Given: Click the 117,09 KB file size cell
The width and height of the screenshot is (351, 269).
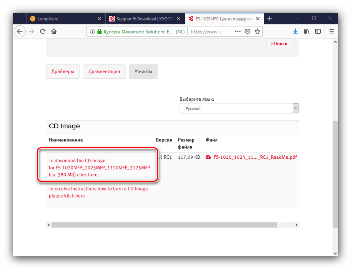Looking at the screenshot, I should pos(189,157).
